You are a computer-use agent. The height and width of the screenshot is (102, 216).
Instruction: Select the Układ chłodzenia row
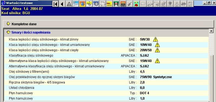pos(106,88)
